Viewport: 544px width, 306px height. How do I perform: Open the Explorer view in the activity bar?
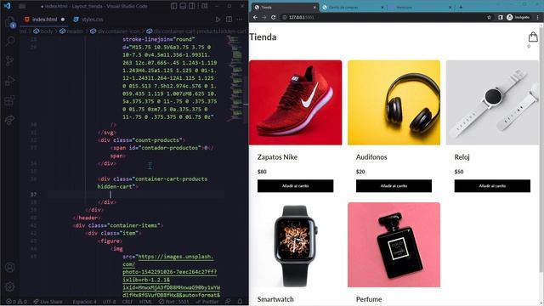pyautogui.click(x=9, y=21)
